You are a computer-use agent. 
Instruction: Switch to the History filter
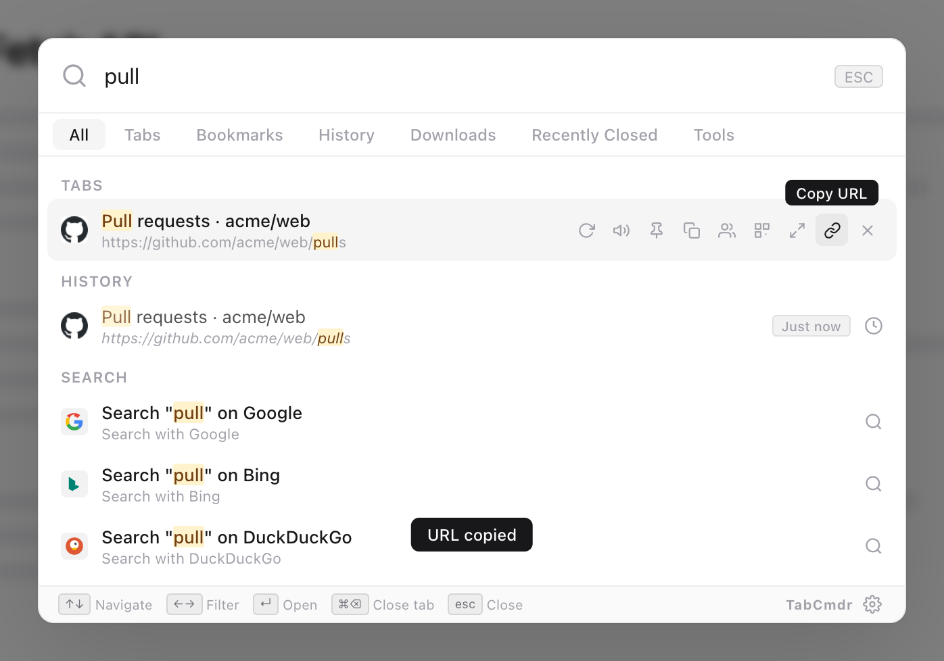pos(347,134)
